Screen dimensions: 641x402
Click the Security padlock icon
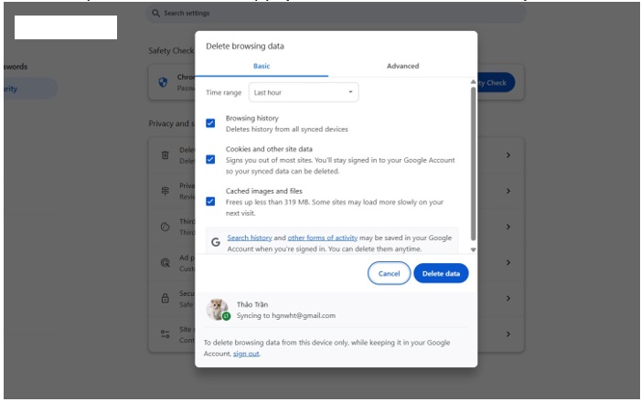166,298
